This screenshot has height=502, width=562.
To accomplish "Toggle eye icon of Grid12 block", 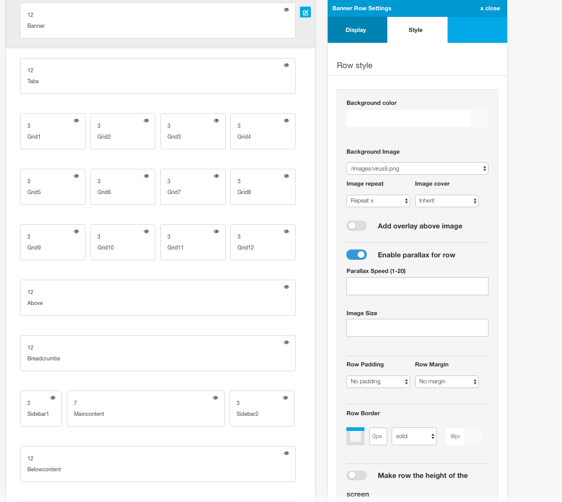I will click(286, 231).
